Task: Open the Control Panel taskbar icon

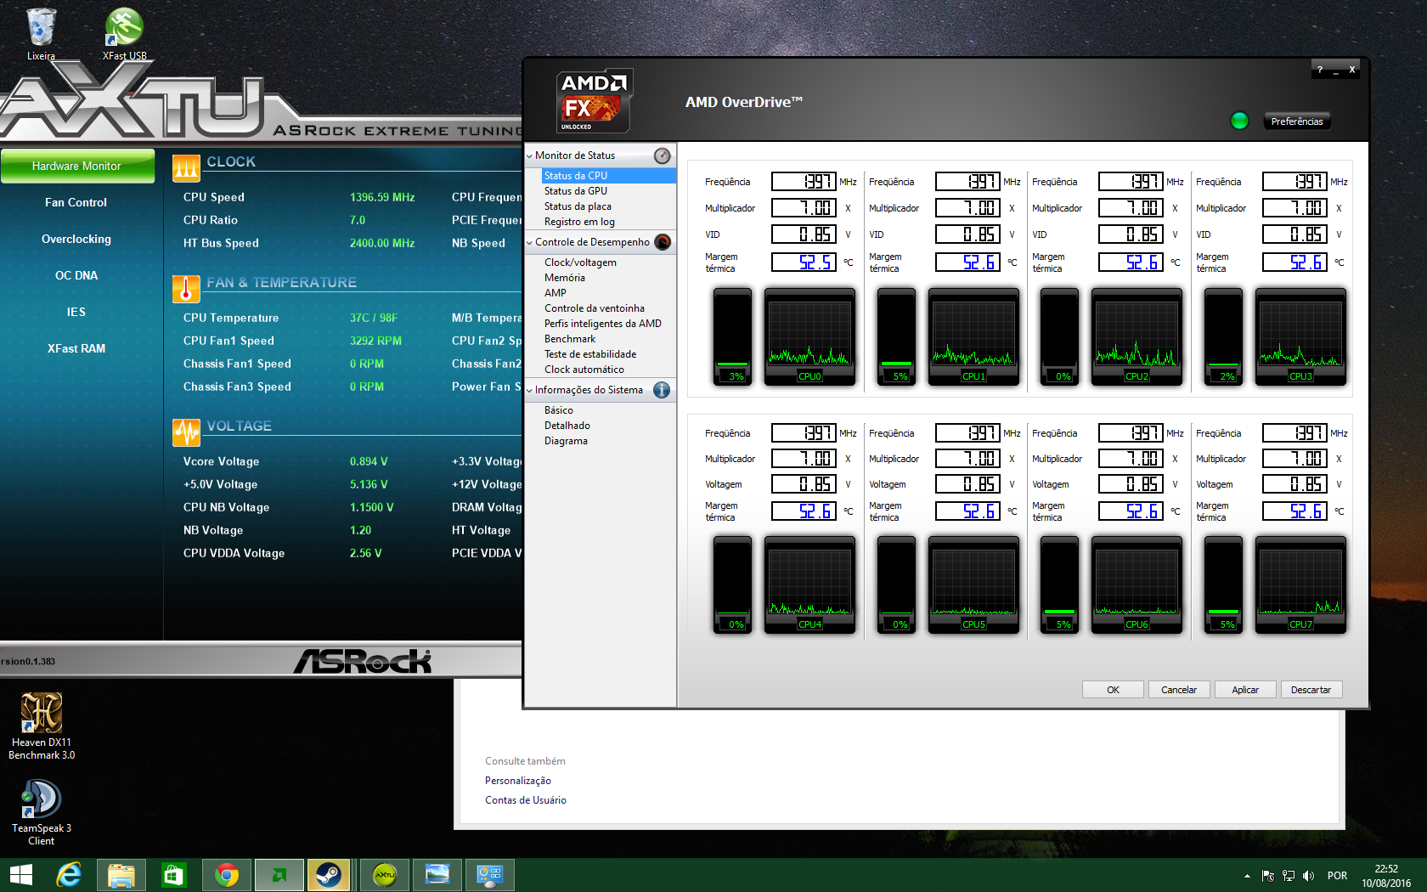Action: point(490,875)
